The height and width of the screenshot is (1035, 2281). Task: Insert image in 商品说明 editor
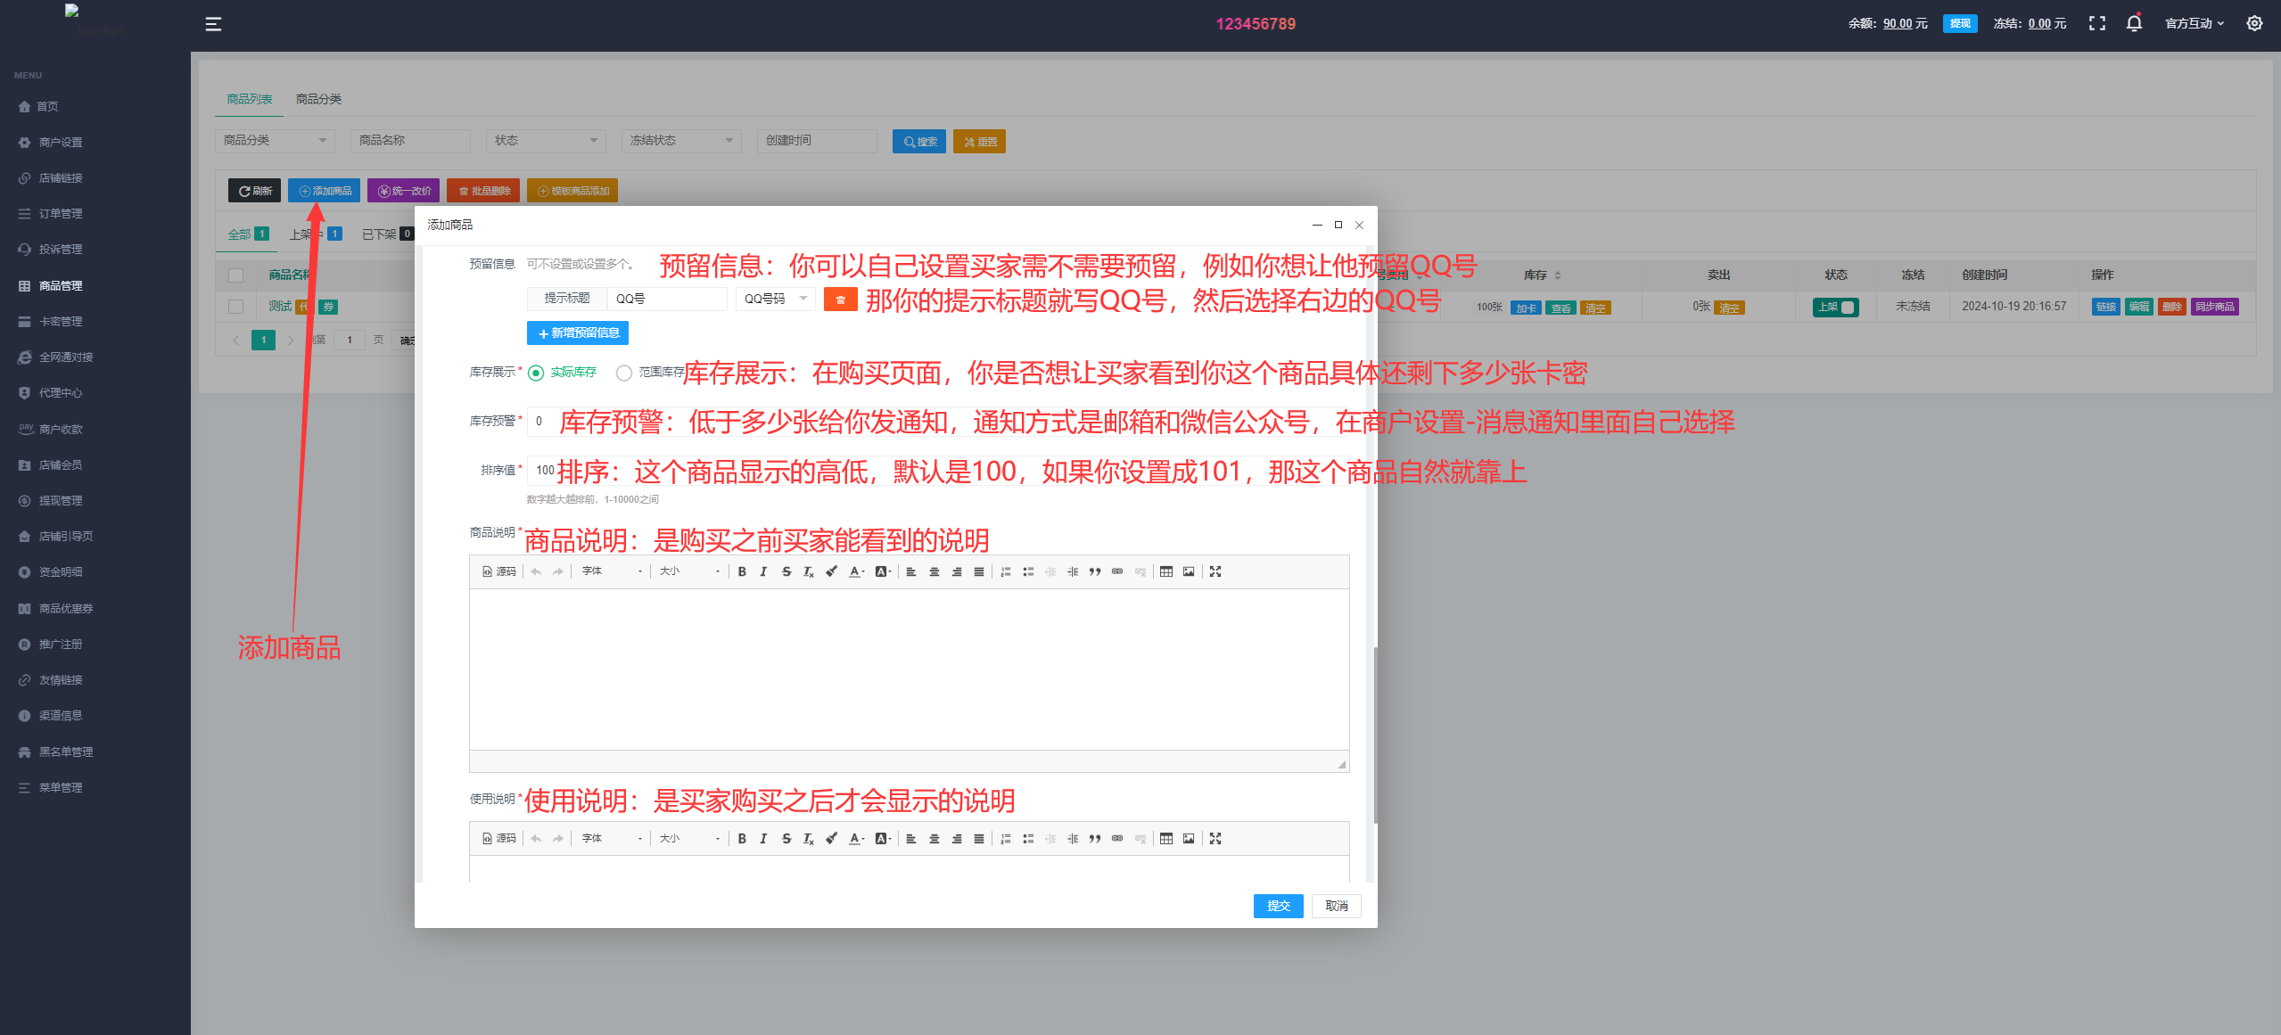click(x=1189, y=571)
